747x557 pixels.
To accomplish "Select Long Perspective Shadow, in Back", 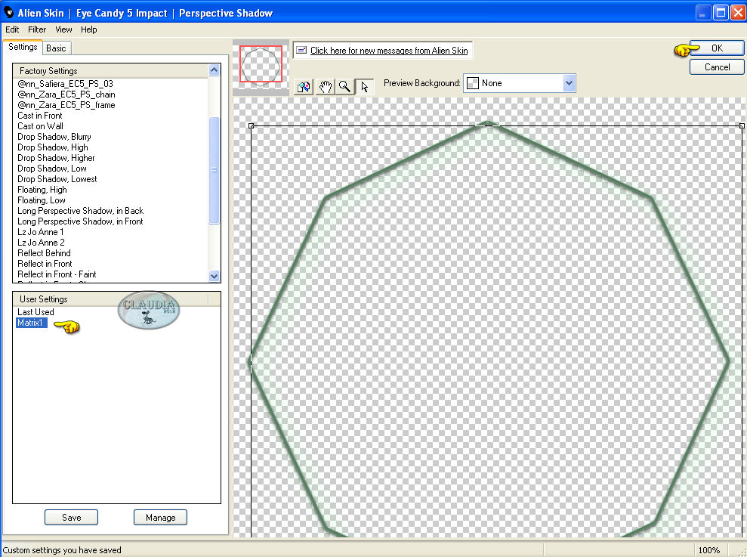I will [x=81, y=211].
